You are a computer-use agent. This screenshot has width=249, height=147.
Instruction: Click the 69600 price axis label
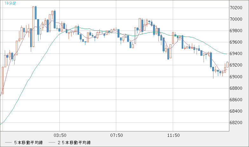[x=236, y=42]
